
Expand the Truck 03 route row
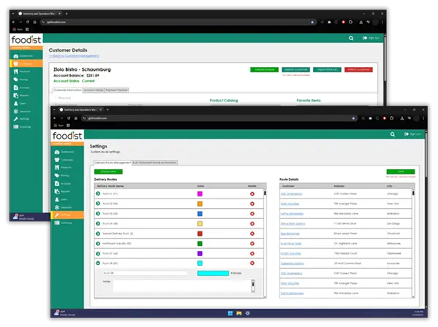click(99, 213)
